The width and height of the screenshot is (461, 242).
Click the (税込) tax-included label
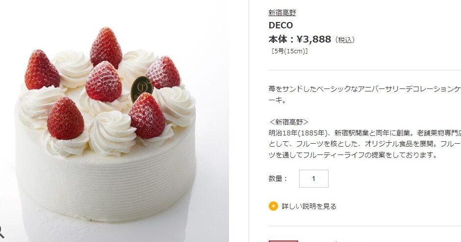pos(345,40)
